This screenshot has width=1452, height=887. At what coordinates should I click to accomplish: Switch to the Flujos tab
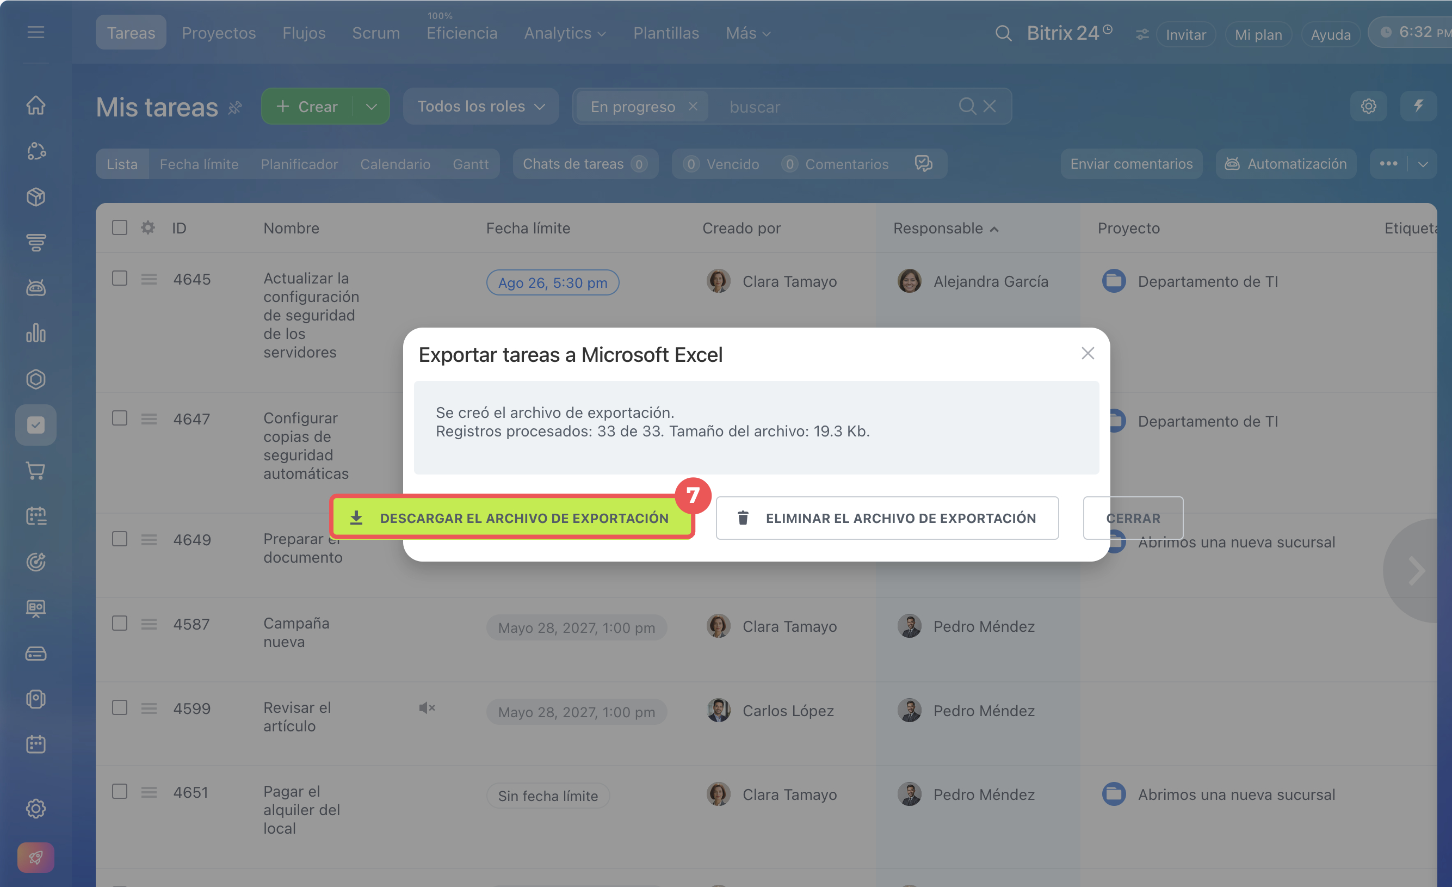pyautogui.click(x=304, y=33)
